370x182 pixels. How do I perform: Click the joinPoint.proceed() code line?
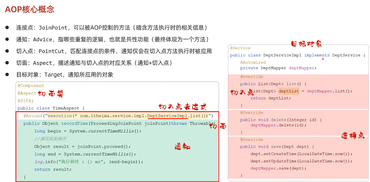(82, 146)
